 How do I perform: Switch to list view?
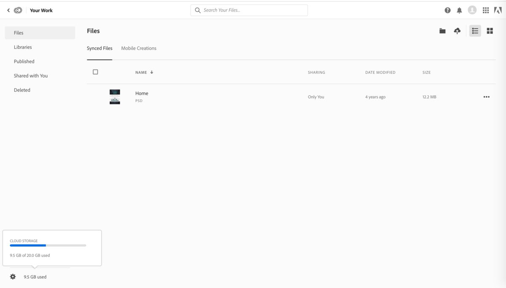(x=475, y=31)
